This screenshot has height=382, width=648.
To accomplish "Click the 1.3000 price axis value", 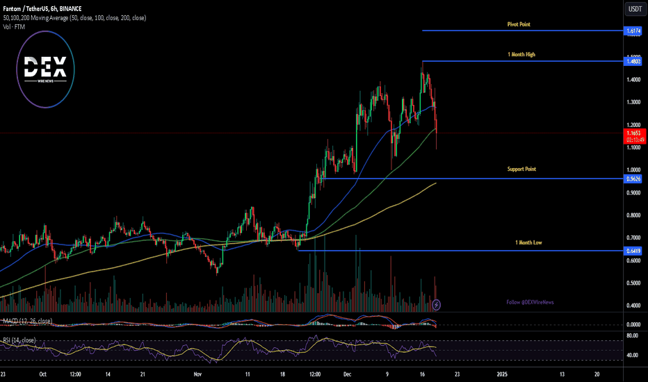I will [633, 102].
